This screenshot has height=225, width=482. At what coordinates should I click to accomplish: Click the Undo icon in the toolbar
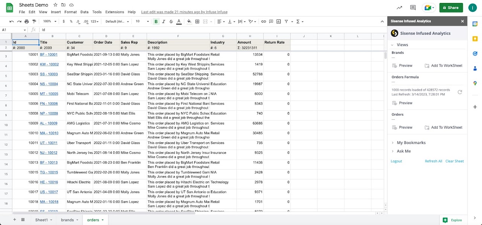(12, 22)
